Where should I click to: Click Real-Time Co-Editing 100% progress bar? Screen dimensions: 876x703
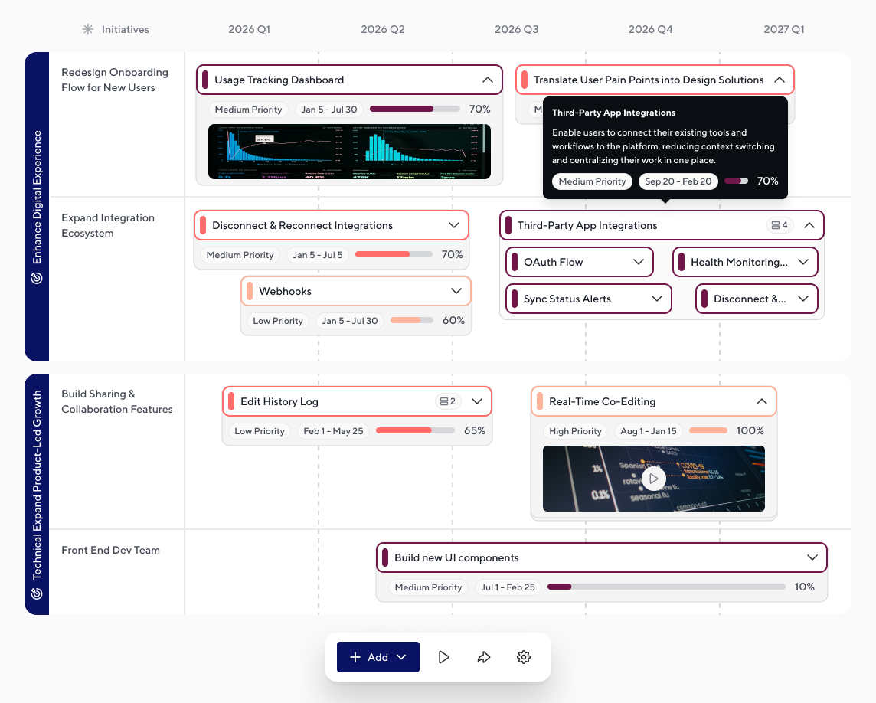pyautogui.click(x=708, y=430)
